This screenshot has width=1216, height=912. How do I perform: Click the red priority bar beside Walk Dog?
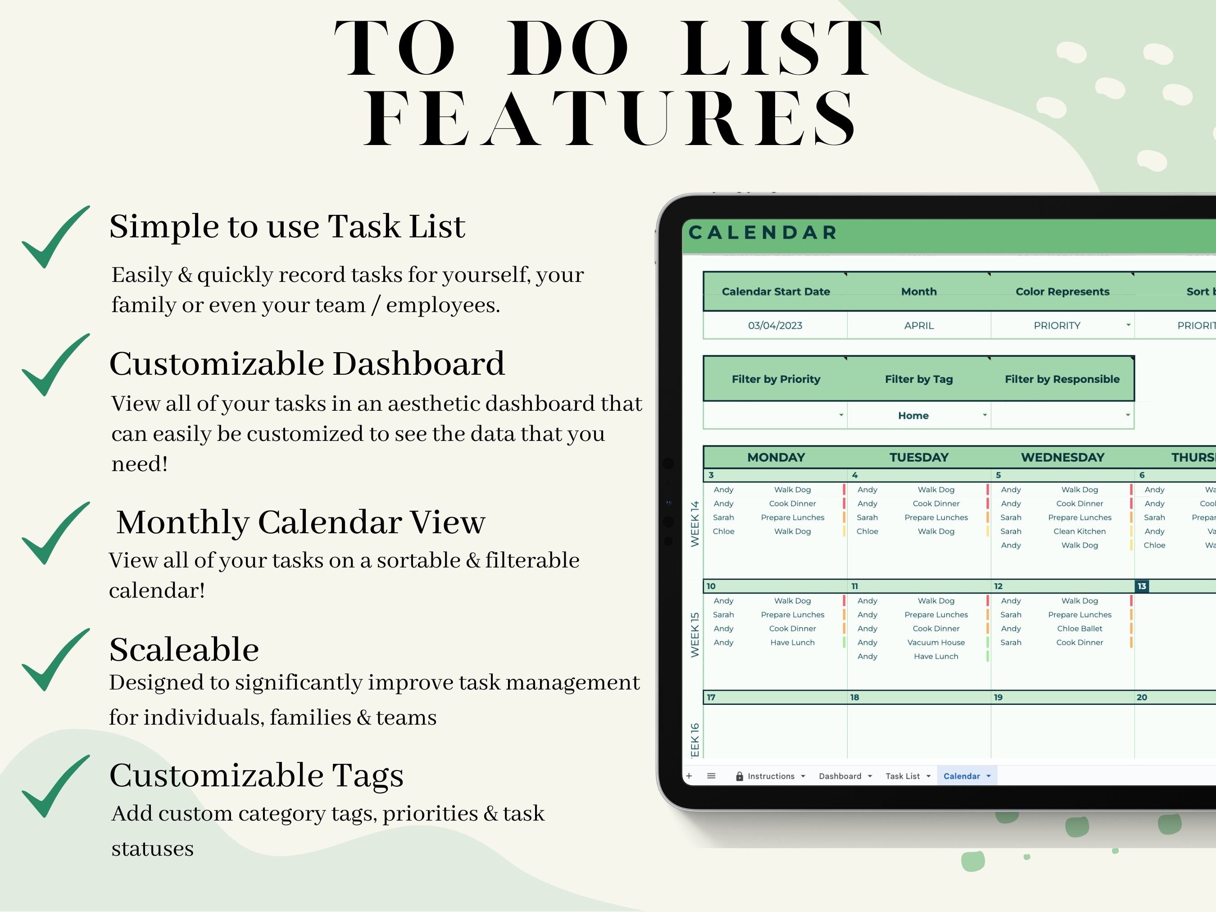(x=844, y=490)
